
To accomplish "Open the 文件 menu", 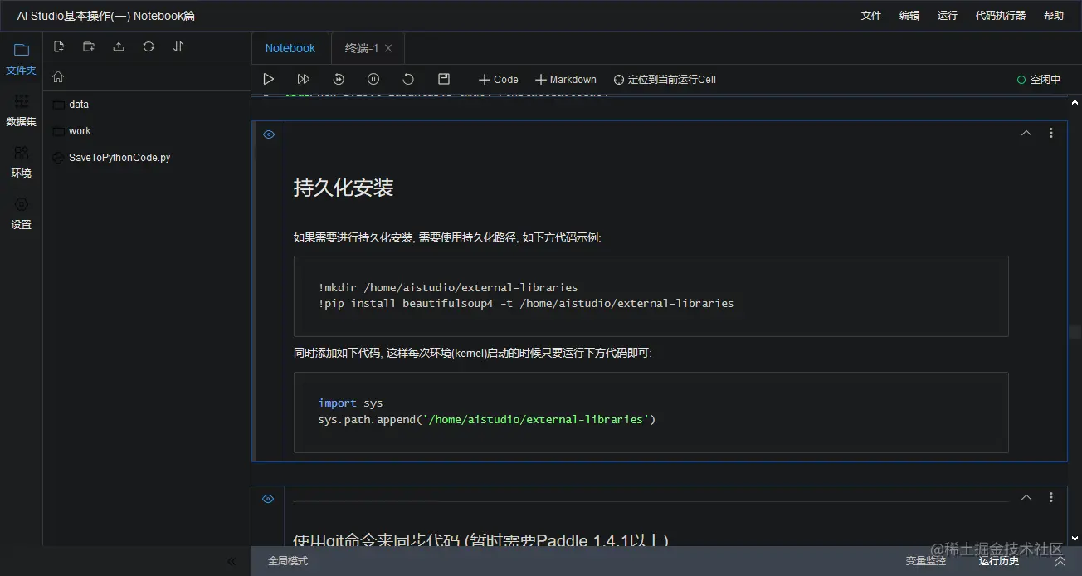I will (x=871, y=16).
